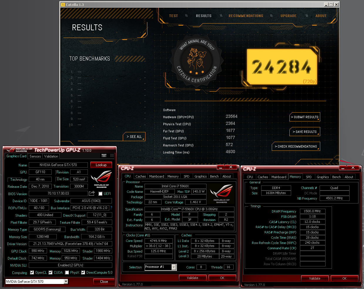364x289 pixels.
Task: Open Graphics Card tab in GPU-Z
Action: coord(16,156)
